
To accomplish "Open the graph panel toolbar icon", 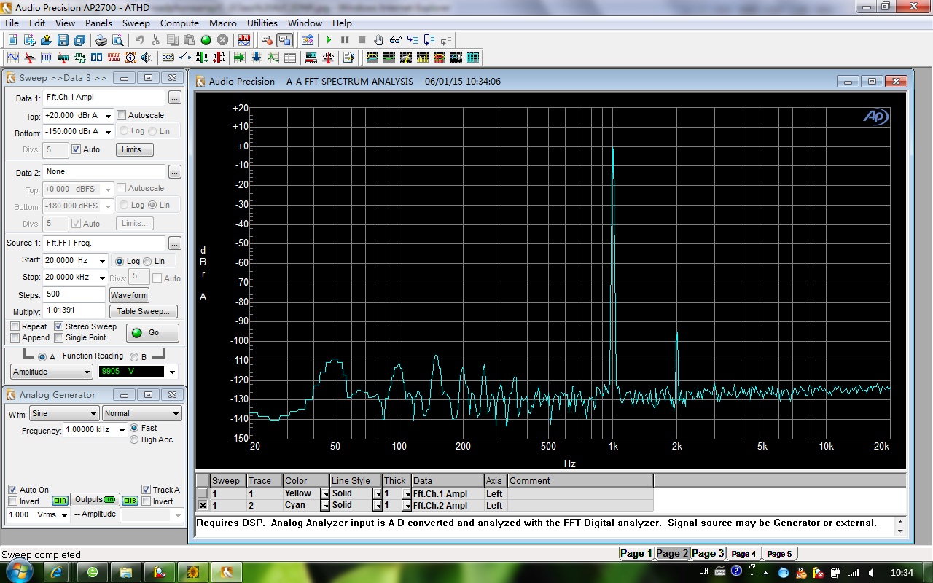I will [273, 58].
